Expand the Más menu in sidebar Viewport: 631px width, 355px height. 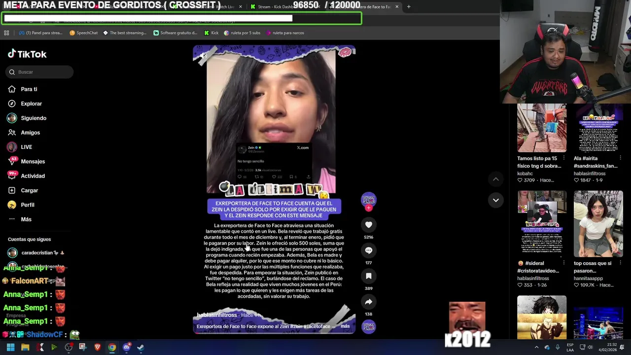tap(20, 219)
